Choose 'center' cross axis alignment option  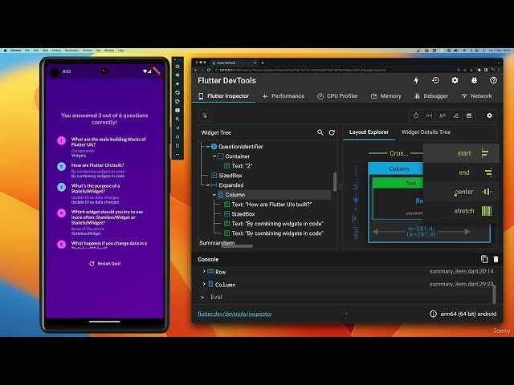coord(461,192)
